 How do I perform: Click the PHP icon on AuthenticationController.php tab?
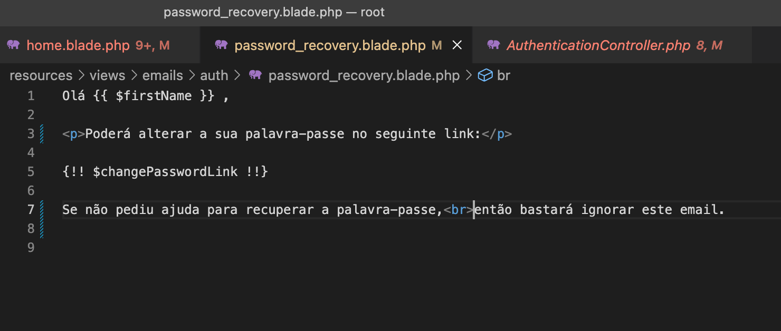tap(494, 45)
